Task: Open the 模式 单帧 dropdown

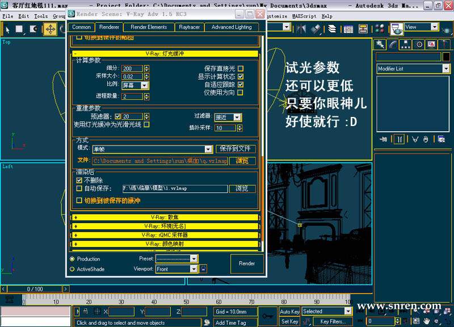Action: [153, 149]
